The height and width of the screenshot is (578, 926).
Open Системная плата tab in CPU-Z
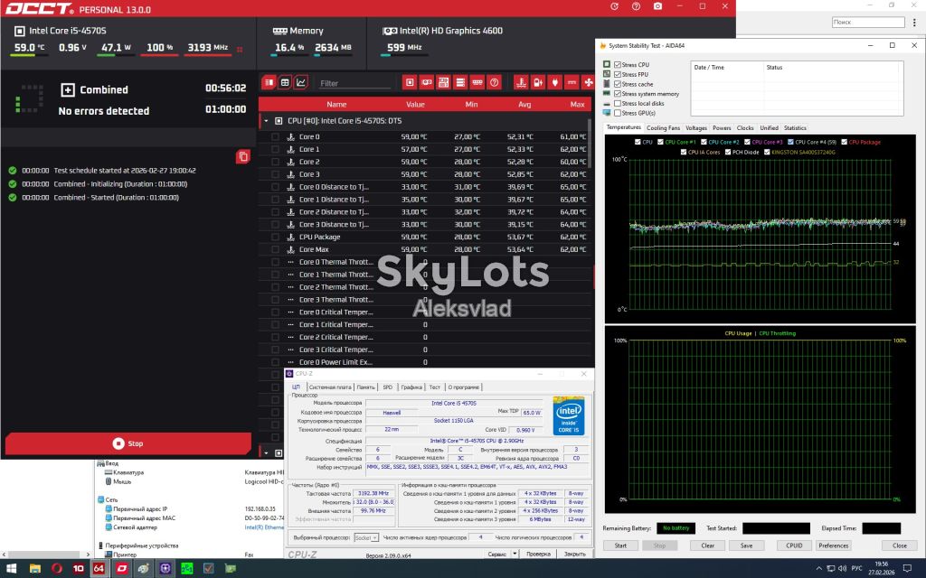pyautogui.click(x=330, y=387)
